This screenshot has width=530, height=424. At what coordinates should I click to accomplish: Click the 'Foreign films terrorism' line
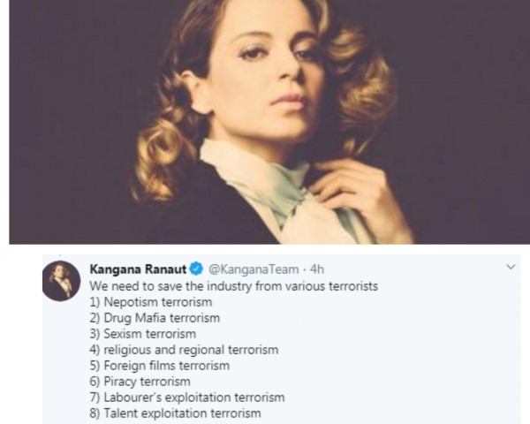(x=160, y=366)
